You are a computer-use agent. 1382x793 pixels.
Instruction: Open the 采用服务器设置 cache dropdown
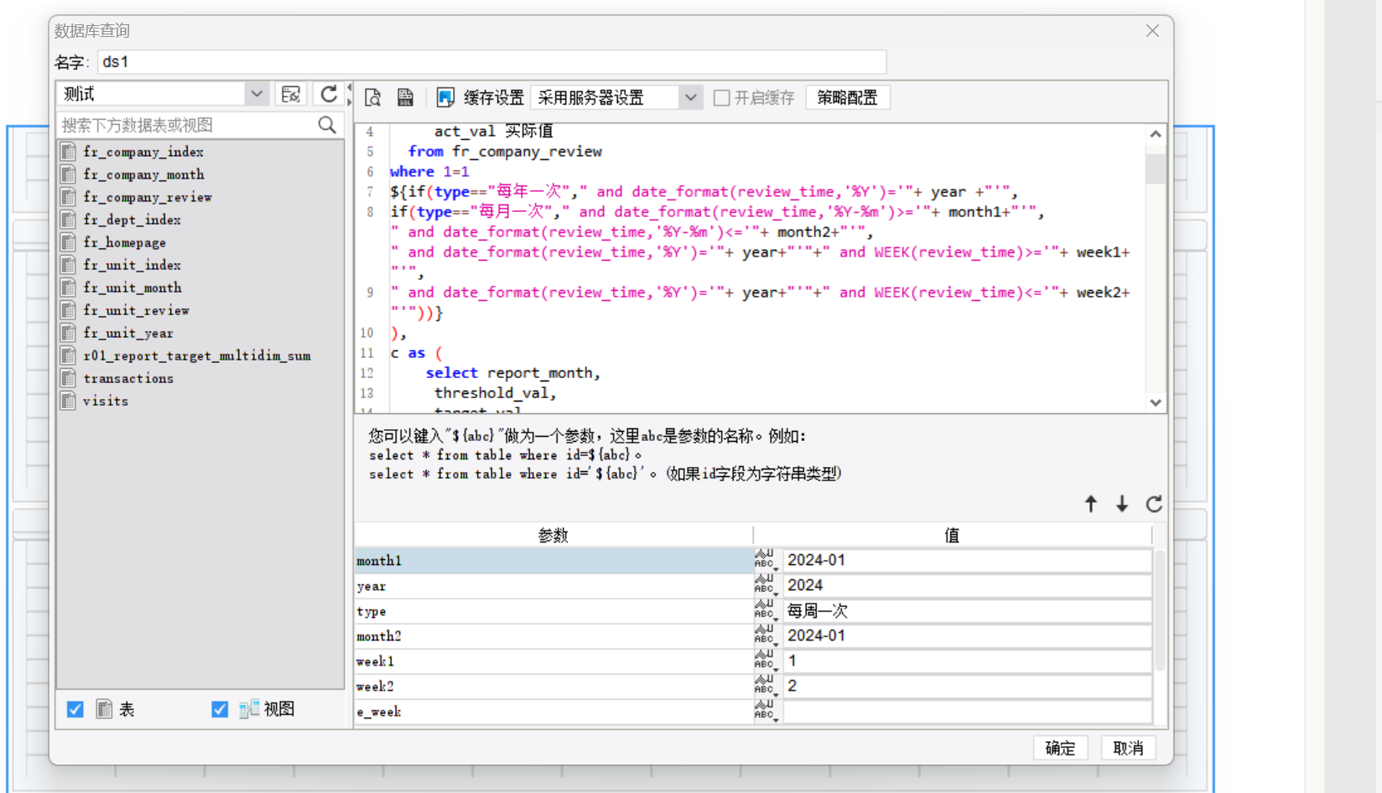690,97
